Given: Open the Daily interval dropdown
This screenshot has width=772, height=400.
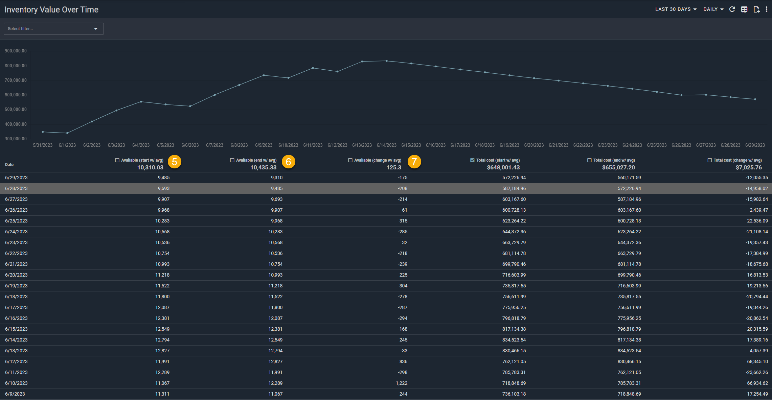Looking at the screenshot, I should click(713, 9).
